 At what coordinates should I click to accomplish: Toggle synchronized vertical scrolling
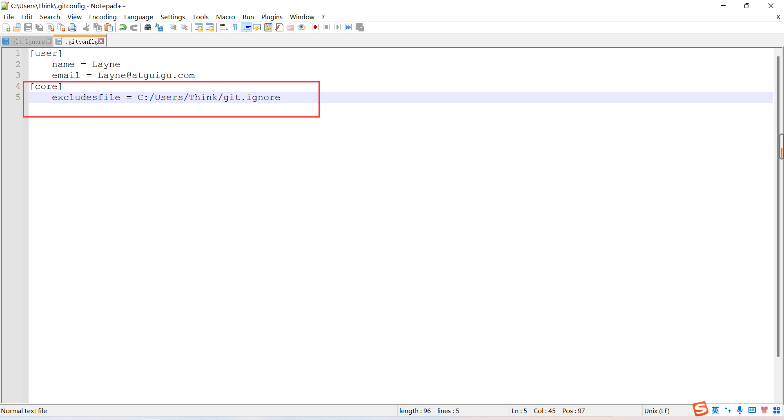(x=198, y=27)
